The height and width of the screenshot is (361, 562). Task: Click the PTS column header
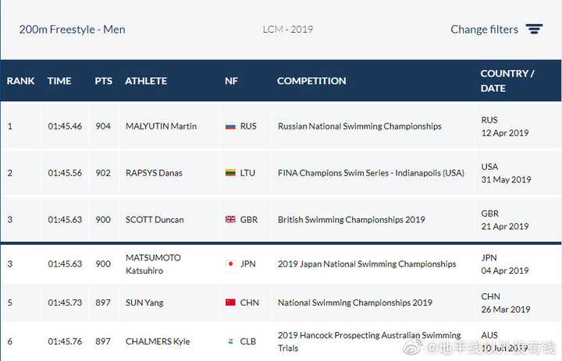104,81
